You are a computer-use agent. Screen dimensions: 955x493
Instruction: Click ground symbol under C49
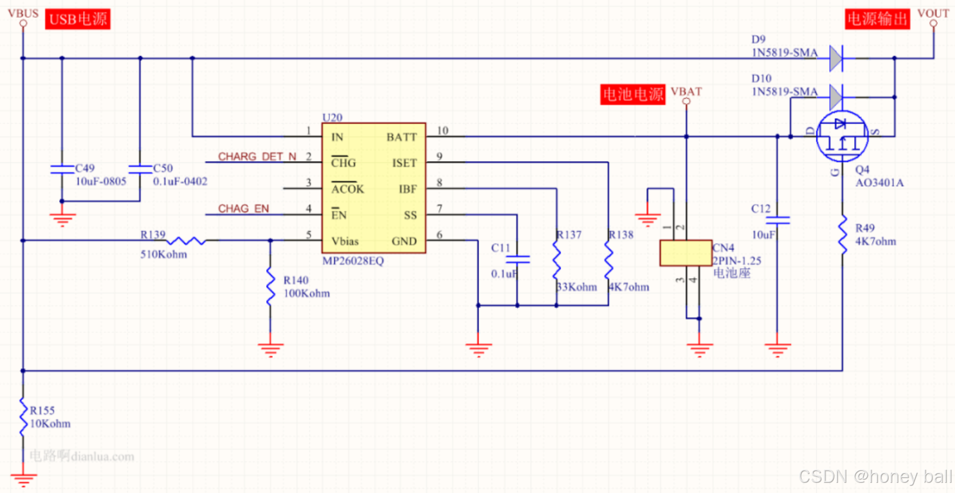point(62,220)
